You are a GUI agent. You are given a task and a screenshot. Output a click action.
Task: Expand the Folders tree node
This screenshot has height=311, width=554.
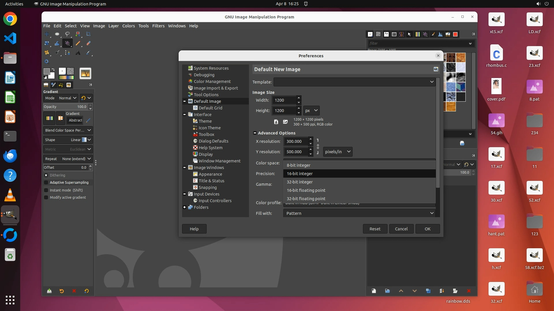click(x=185, y=207)
